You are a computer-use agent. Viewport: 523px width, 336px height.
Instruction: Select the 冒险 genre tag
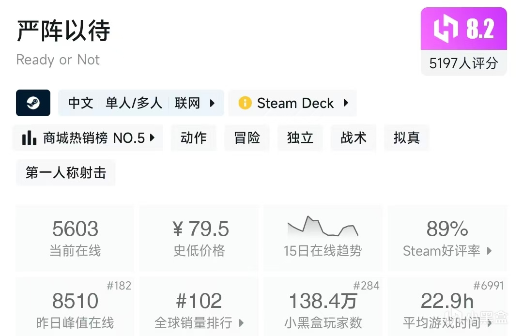(x=247, y=138)
